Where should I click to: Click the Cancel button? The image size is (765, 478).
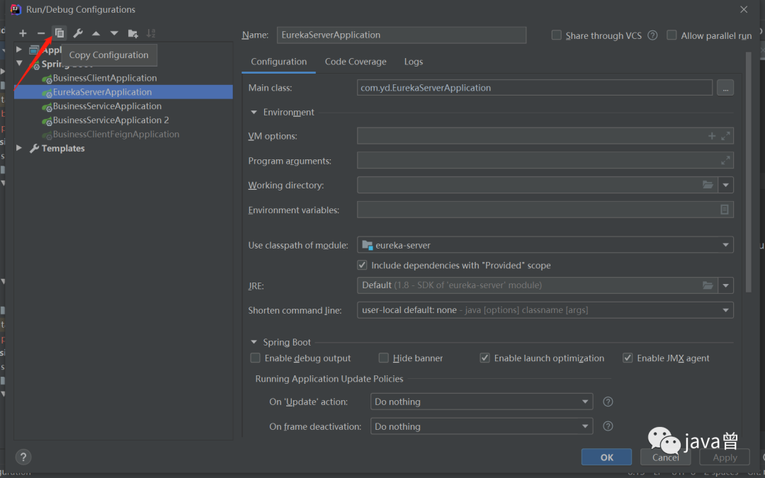tap(665, 457)
